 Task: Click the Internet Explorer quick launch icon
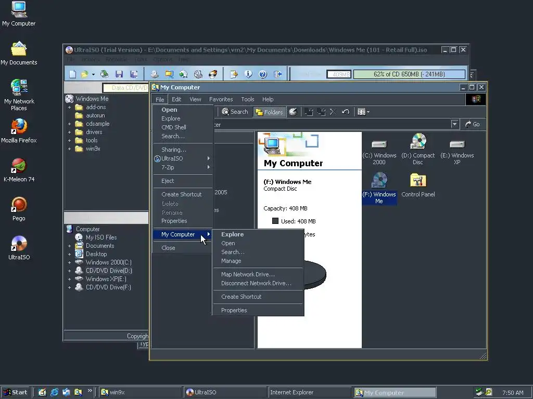tap(54, 392)
